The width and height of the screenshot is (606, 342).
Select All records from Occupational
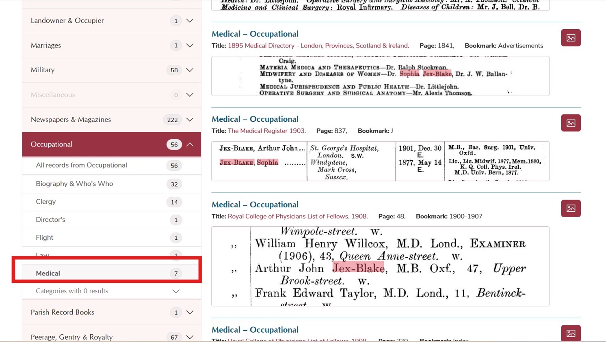point(81,165)
